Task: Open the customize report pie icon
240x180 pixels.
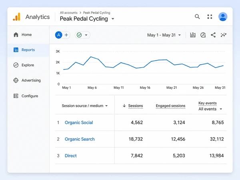Action: coord(203,35)
